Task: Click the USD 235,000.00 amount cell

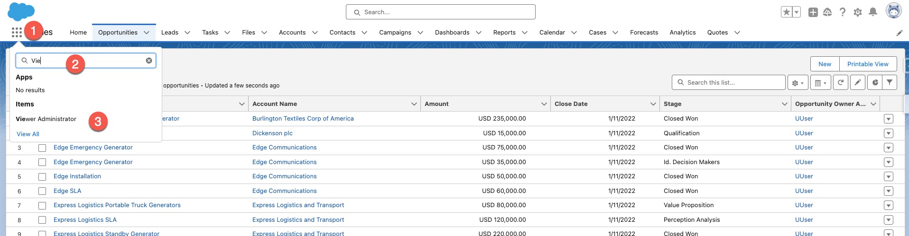Action: pyautogui.click(x=502, y=119)
